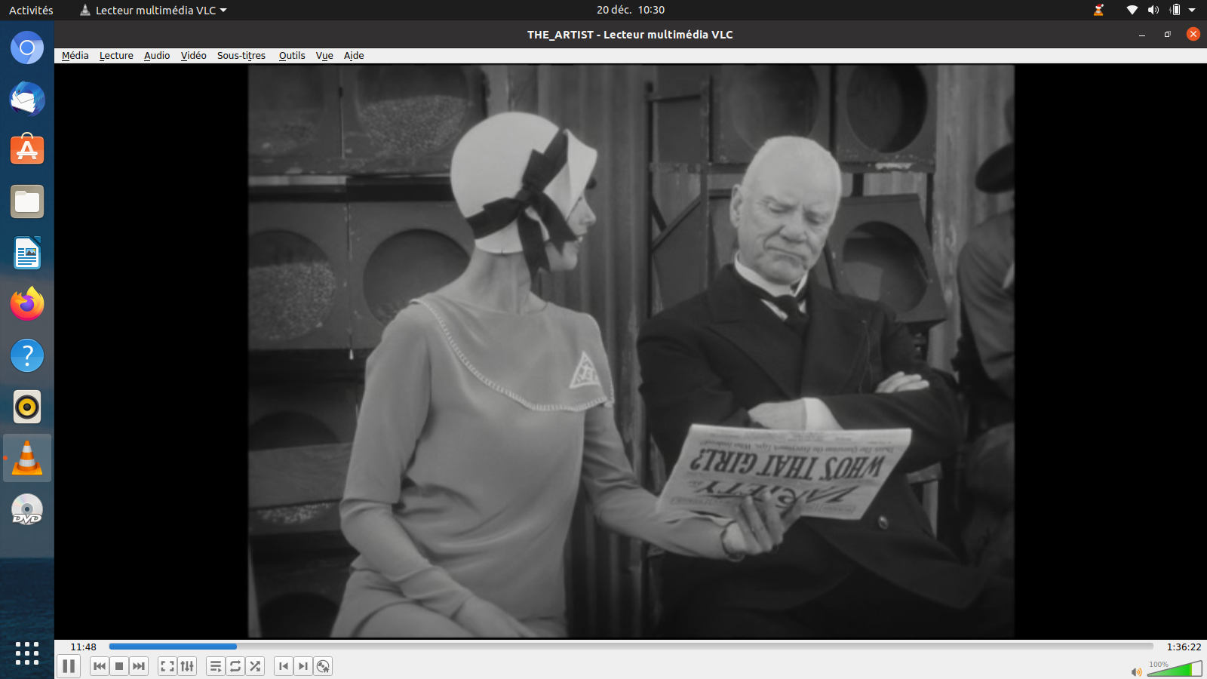Show the playlist view
This screenshot has height=679, width=1207.
click(x=216, y=666)
